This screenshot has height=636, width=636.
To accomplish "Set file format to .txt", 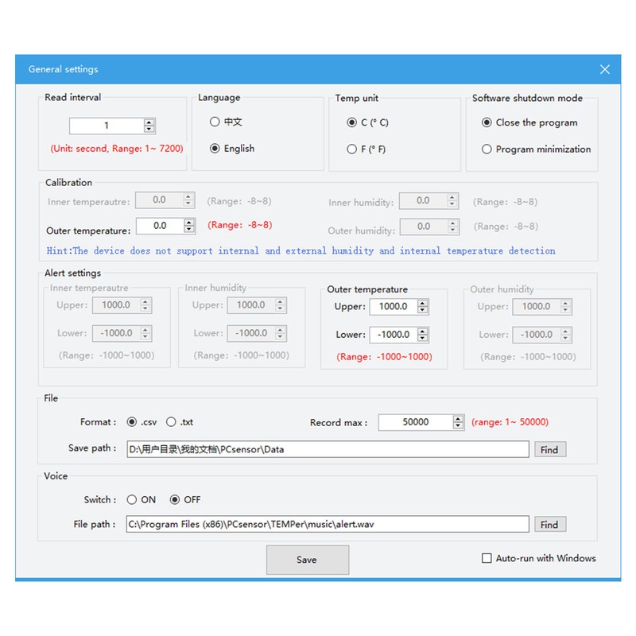I will pyautogui.click(x=172, y=421).
